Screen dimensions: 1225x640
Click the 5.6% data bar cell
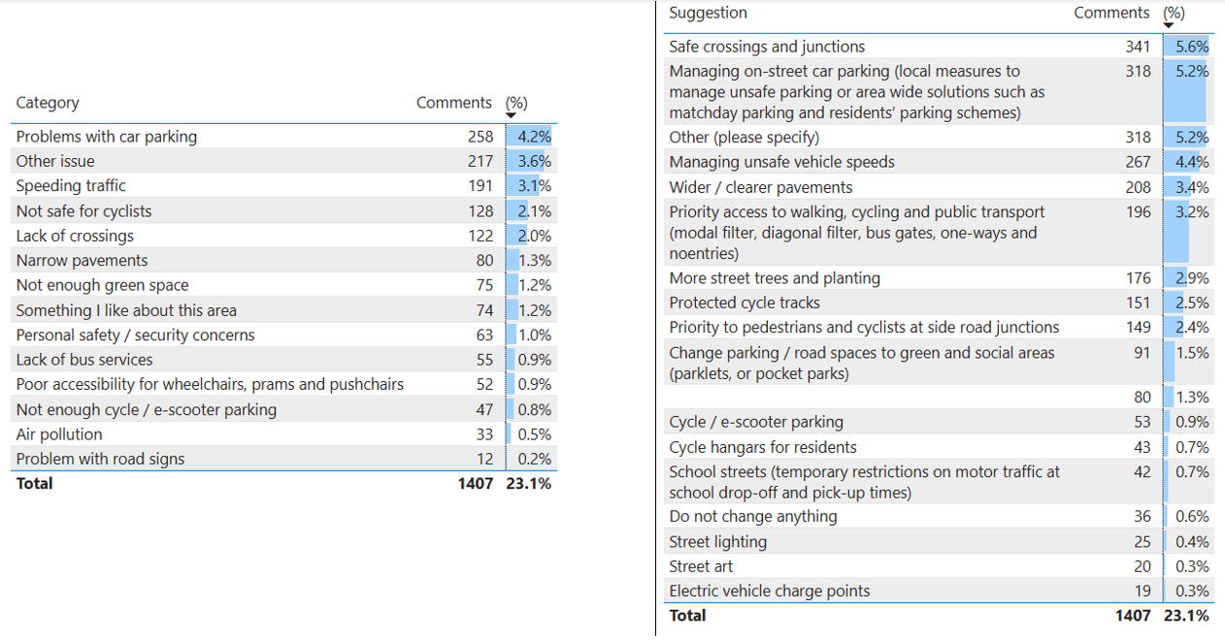pos(1191,47)
